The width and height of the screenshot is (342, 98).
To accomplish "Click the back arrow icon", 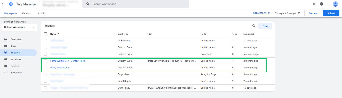I will click(x=3, y=4).
